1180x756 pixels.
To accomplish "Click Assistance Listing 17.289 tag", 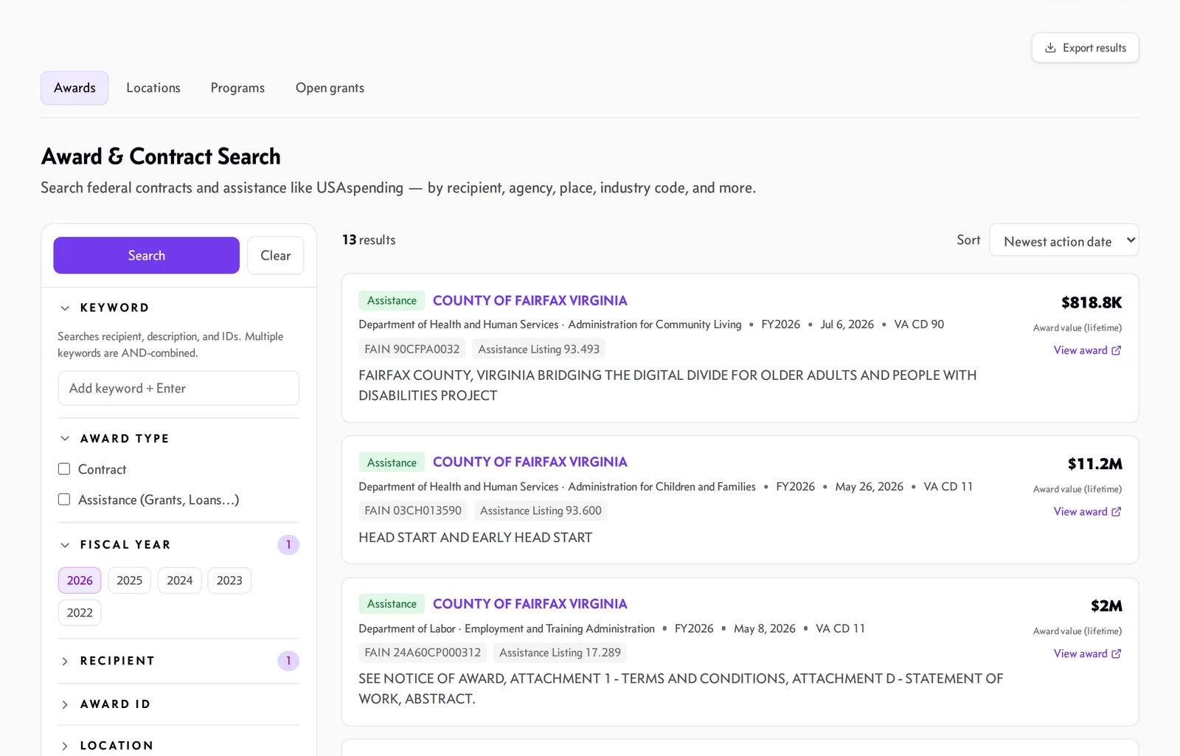I will pos(560,652).
